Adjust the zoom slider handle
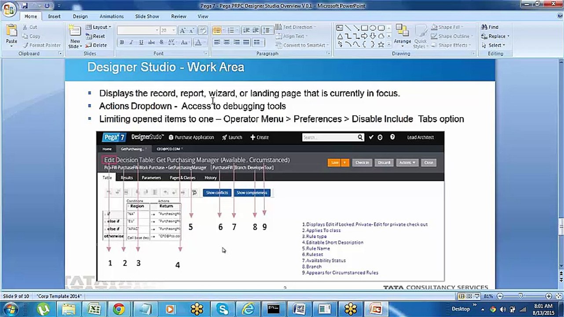Screen dimensions: 564x317 click(x=520, y=296)
